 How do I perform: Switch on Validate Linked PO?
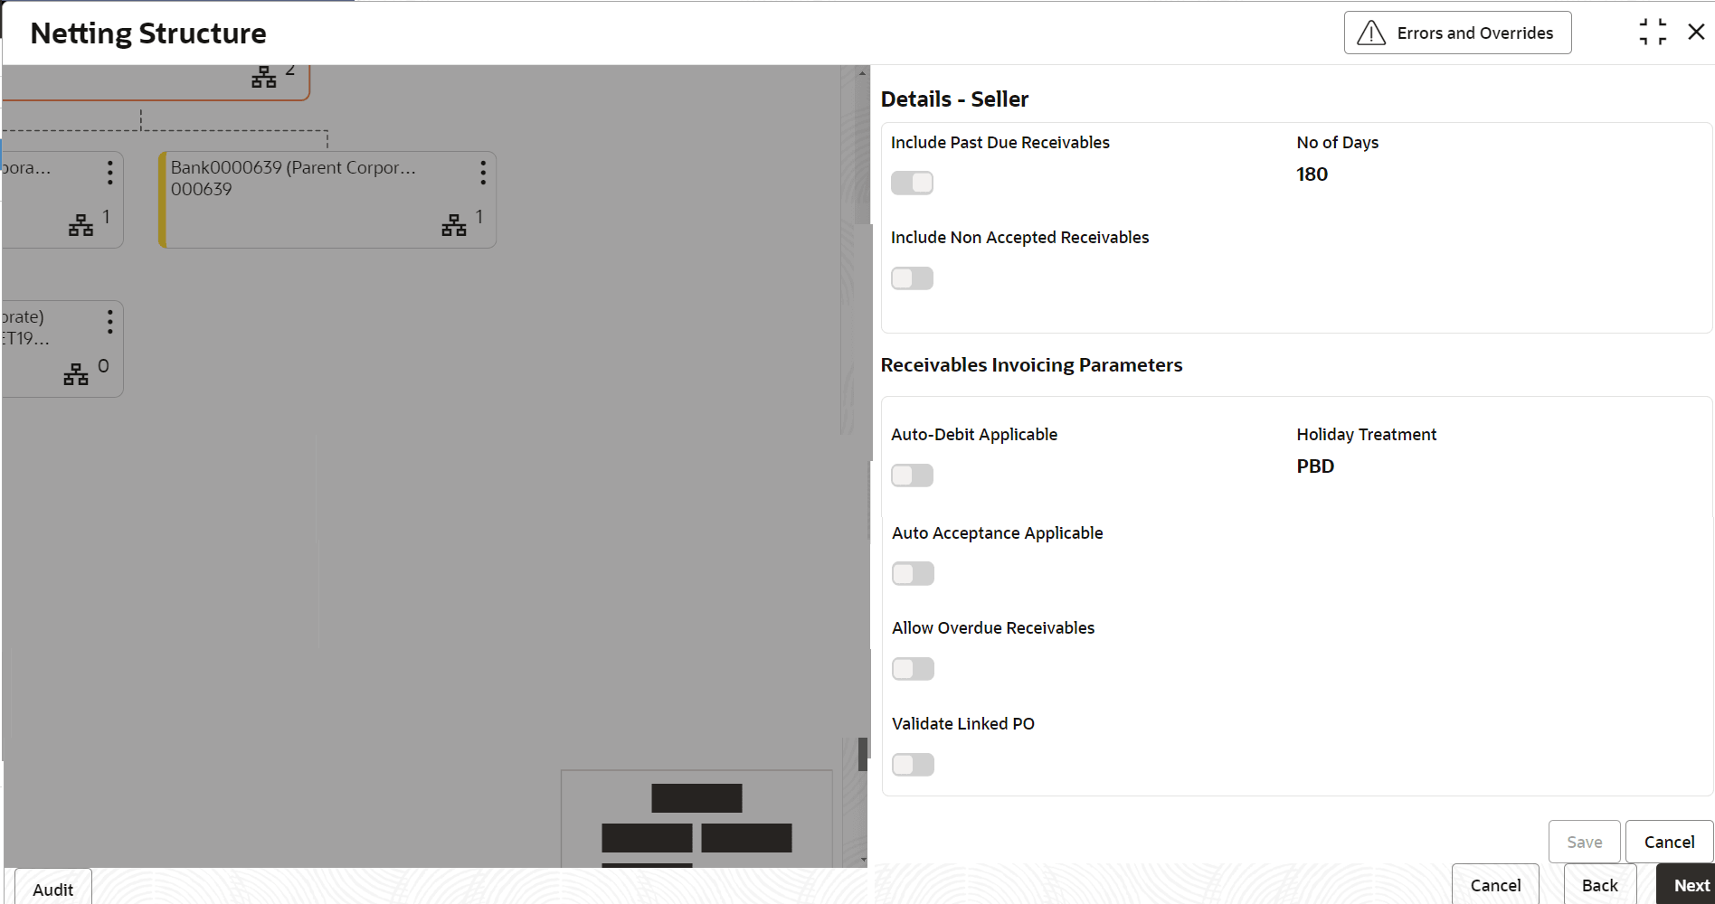pos(913,765)
